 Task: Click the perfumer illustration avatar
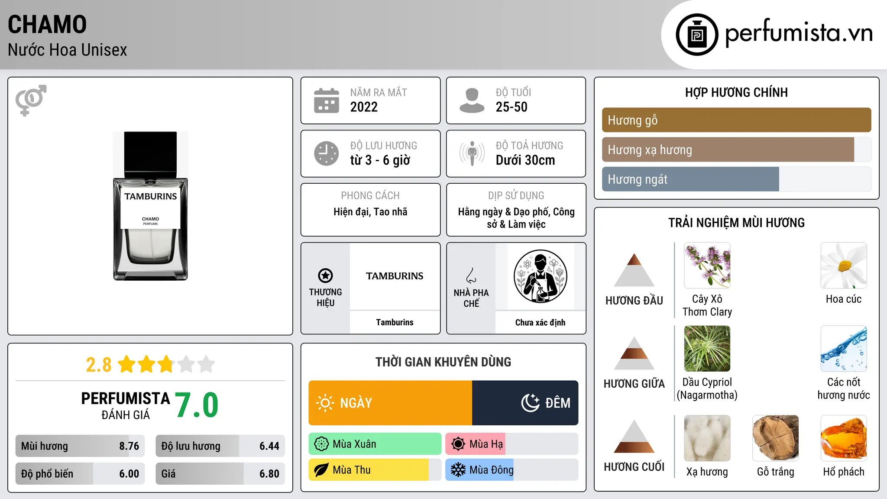tap(540, 276)
